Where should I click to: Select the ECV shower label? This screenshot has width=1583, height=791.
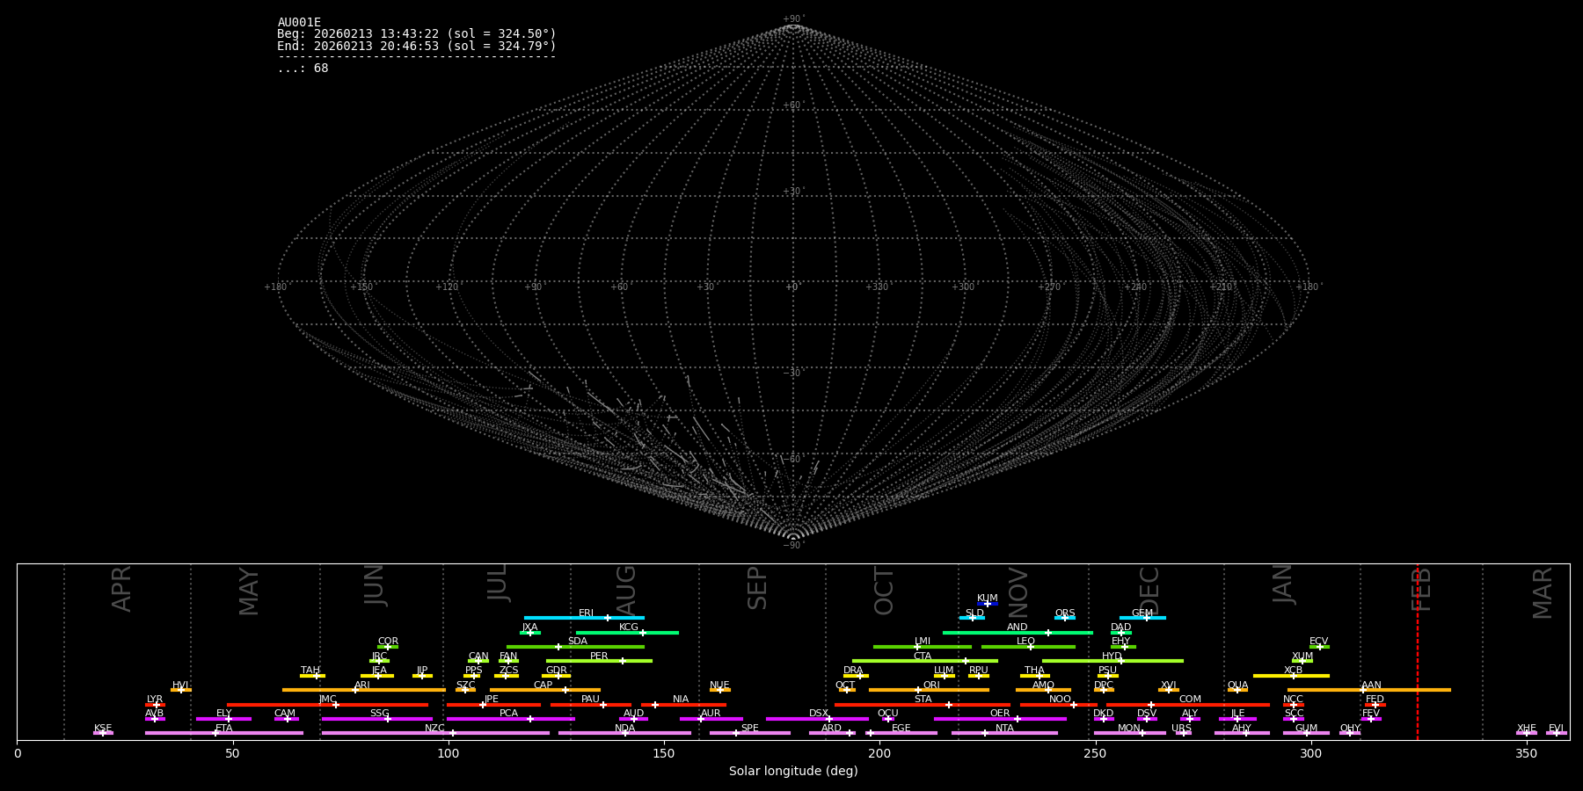1318,642
